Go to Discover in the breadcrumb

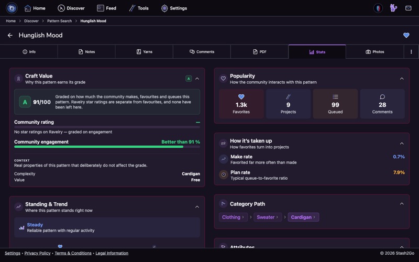[x=31, y=21]
